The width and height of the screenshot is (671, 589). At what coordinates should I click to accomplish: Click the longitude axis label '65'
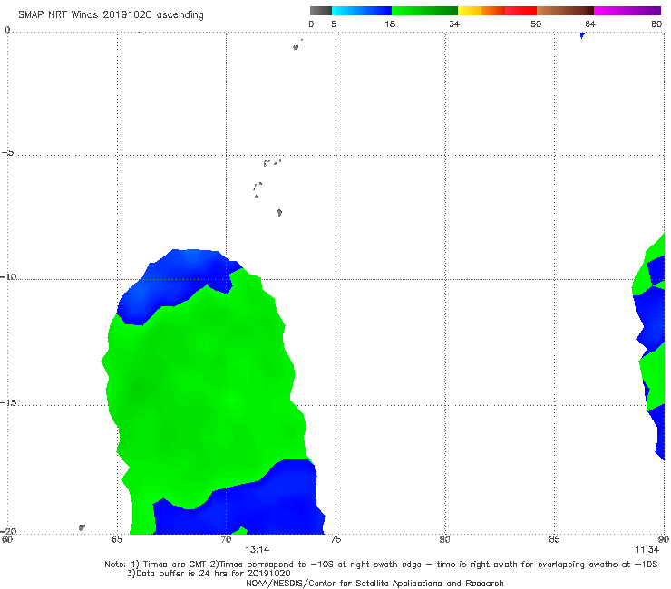click(117, 539)
